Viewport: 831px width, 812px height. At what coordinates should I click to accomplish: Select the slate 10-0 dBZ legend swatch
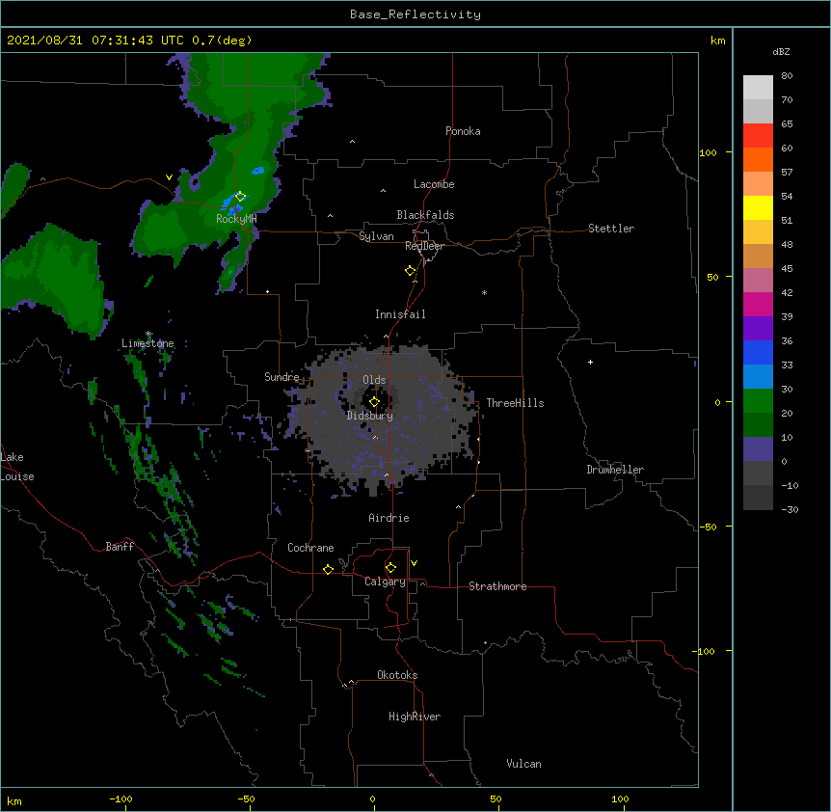click(x=758, y=449)
